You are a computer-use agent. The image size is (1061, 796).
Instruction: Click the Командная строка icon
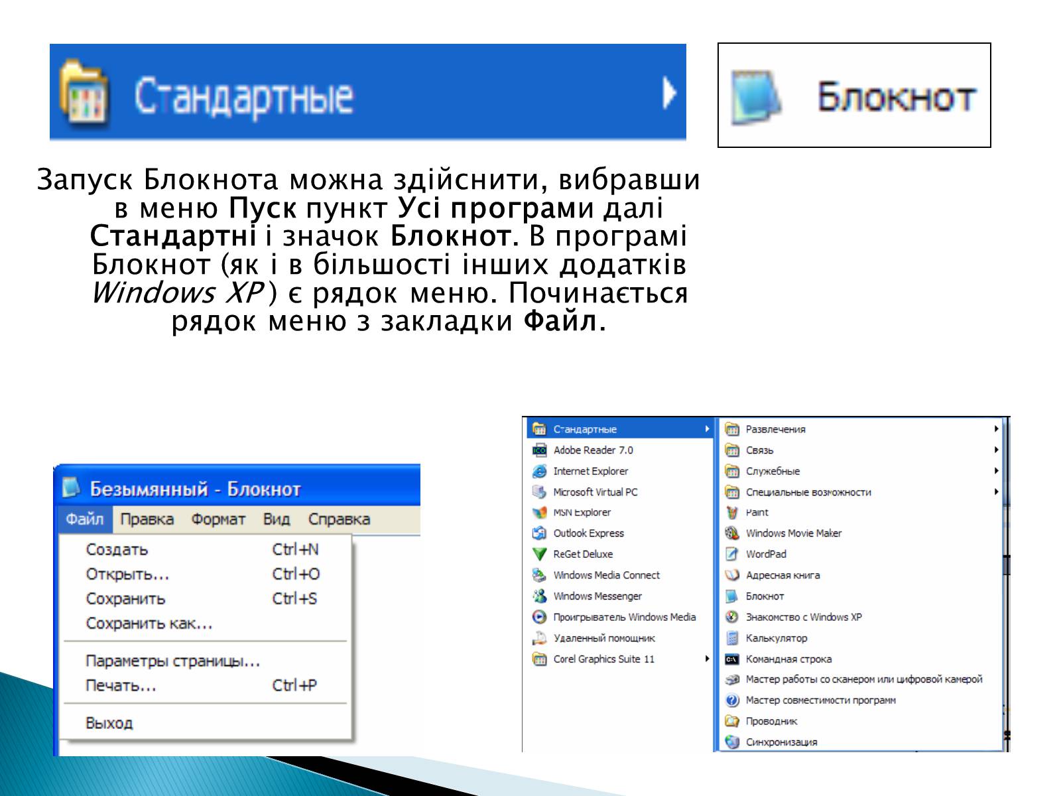pyautogui.click(x=732, y=659)
